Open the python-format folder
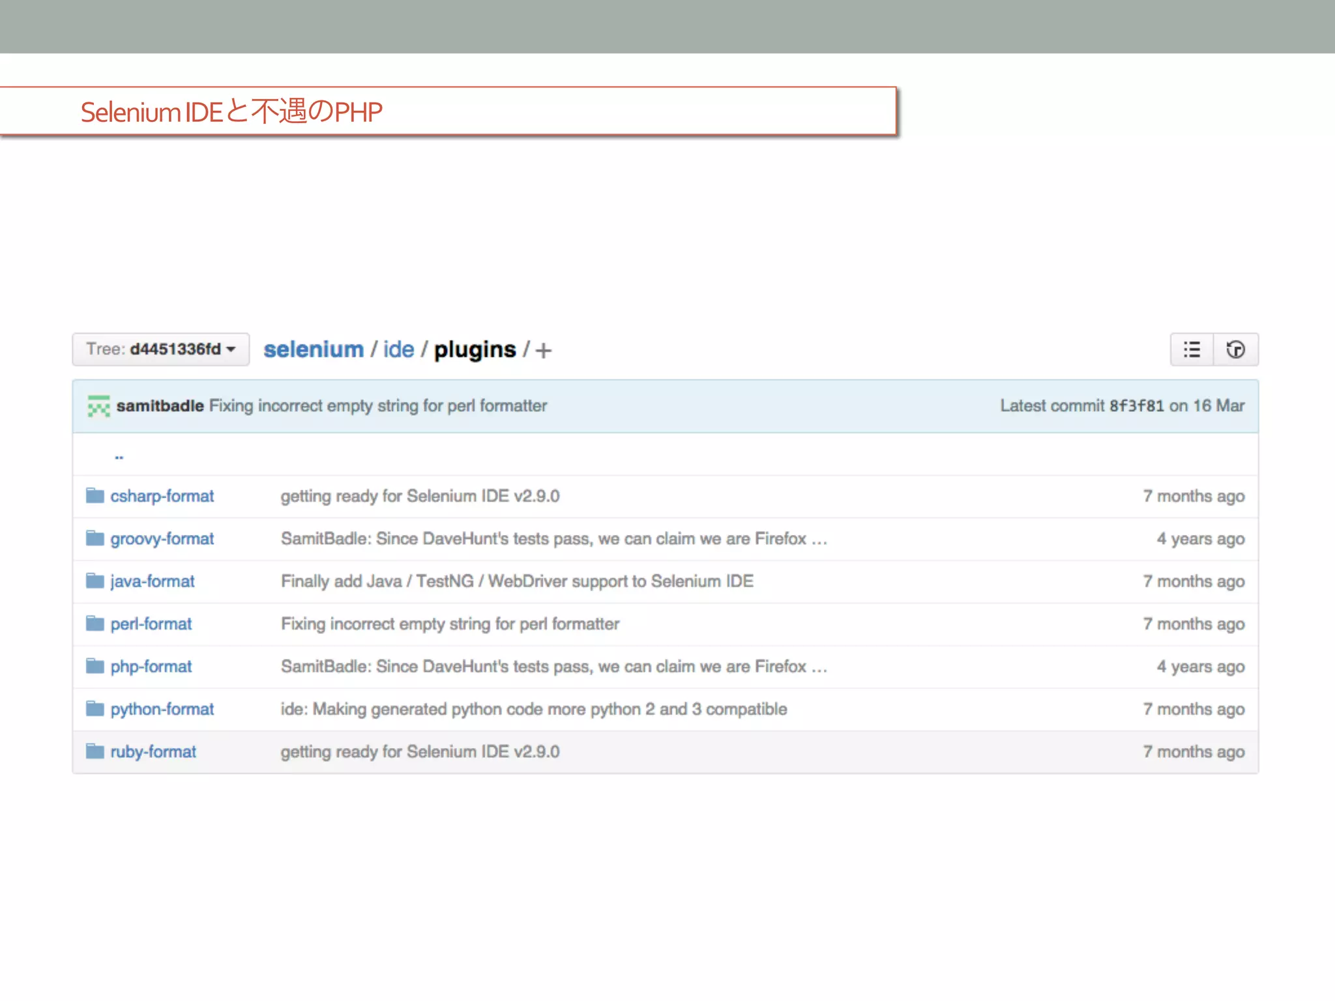1335x1001 pixels. coord(162,709)
